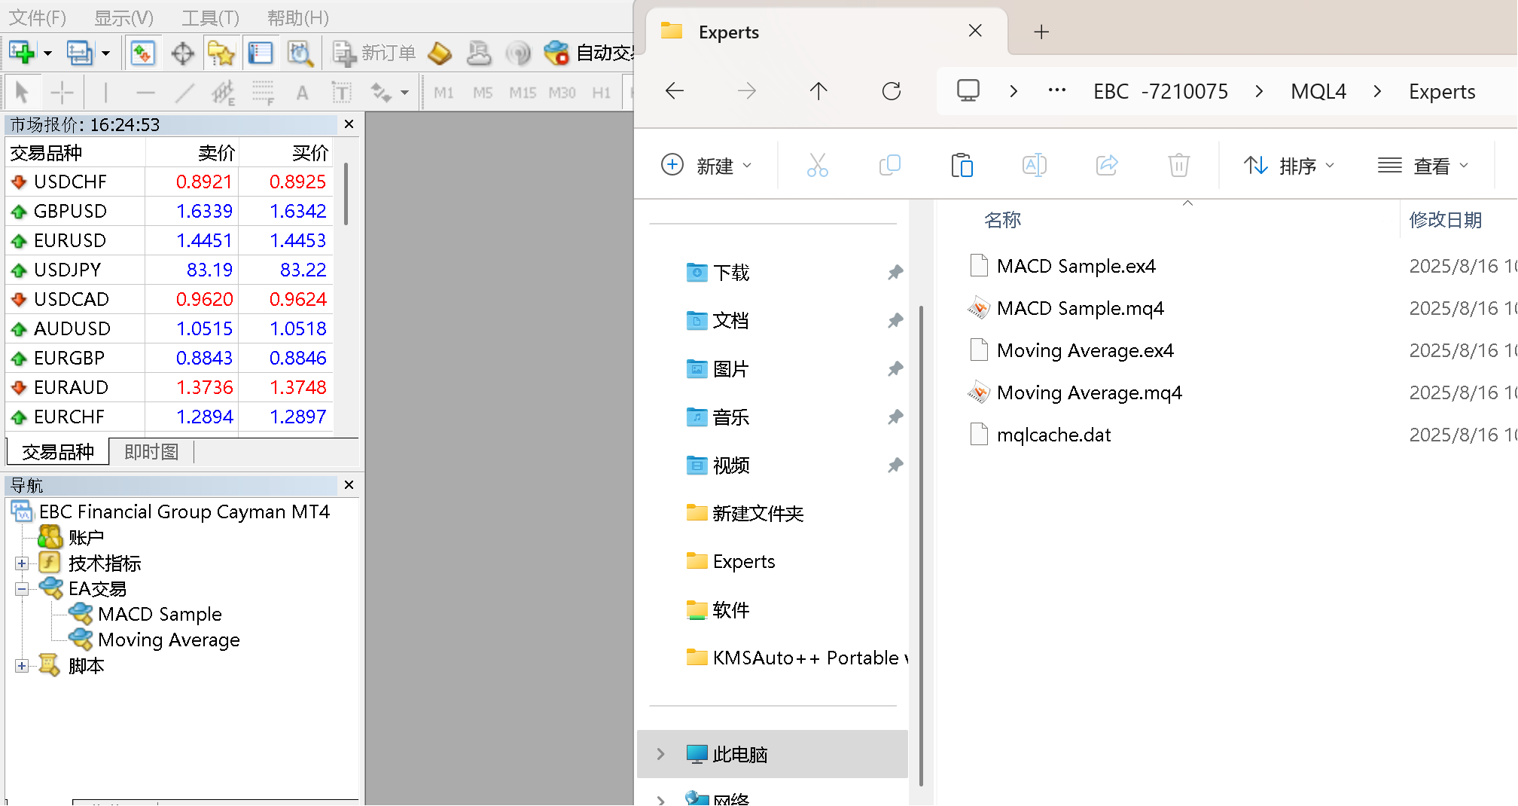Expand the 脚本 tree node
Screen dimensions: 1518x806
[x=22, y=666]
